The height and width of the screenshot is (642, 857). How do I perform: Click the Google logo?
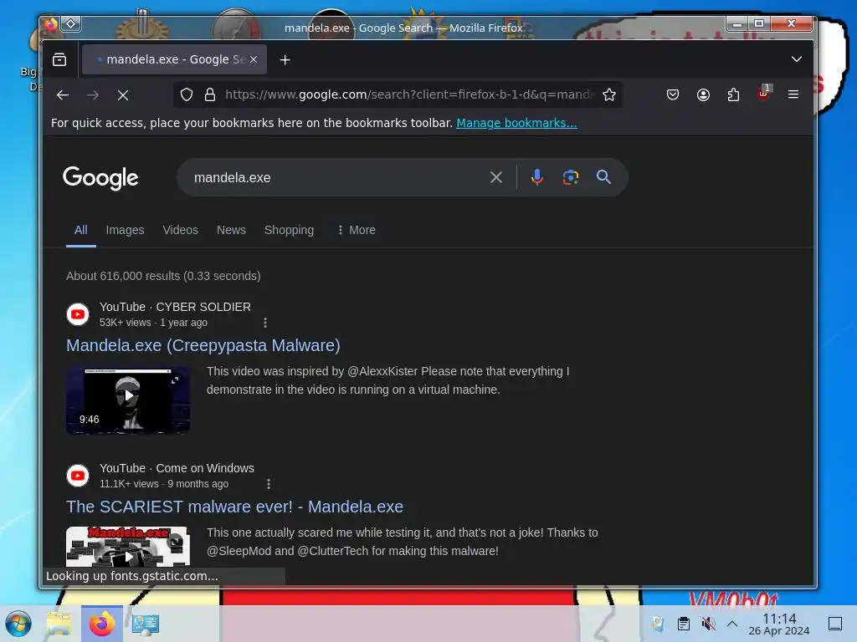pyautogui.click(x=100, y=178)
